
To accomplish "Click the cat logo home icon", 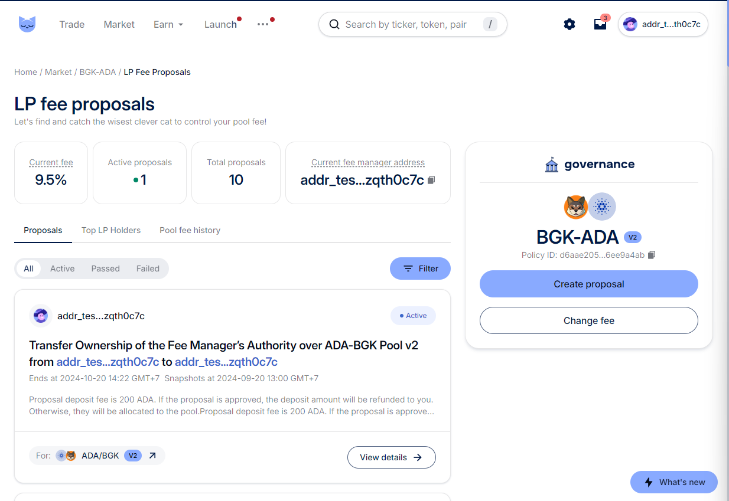I will (27, 24).
